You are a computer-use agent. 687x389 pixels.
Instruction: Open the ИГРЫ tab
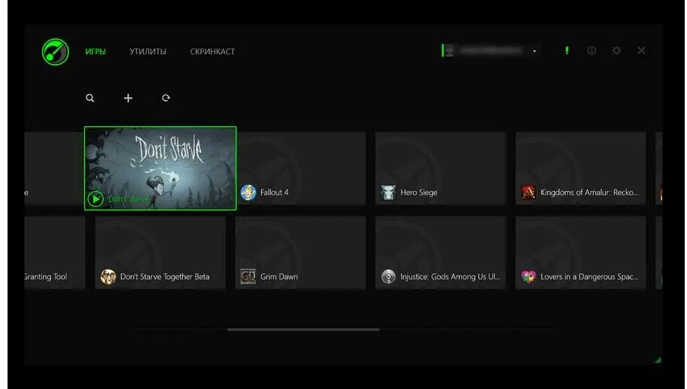(96, 51)
